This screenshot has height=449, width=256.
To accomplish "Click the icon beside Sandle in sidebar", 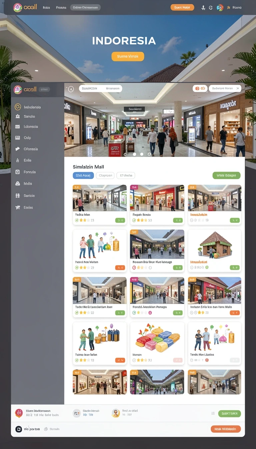I will pyautogui.click(x=18, y=116).
